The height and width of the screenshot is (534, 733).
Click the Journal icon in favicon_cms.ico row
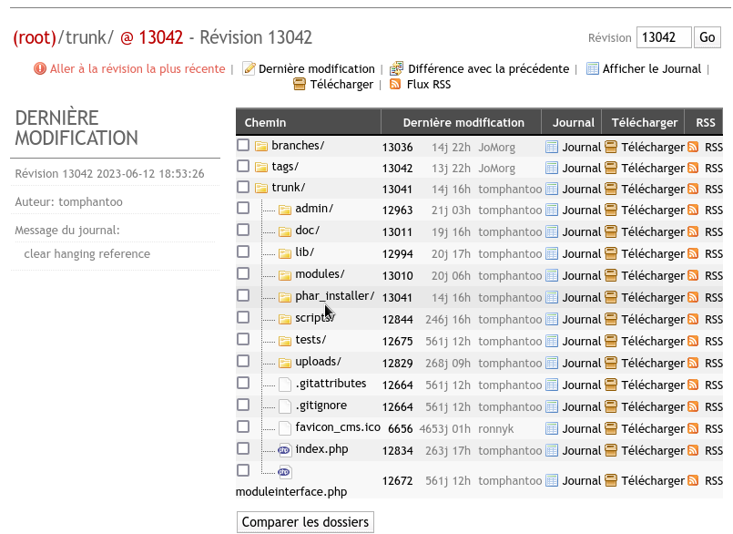552,428
